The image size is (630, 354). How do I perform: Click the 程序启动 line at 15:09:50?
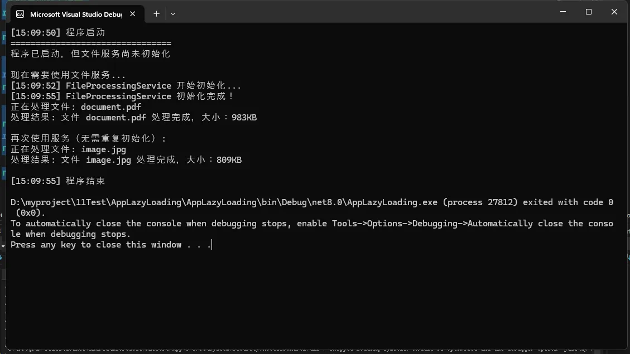point(58,33)
